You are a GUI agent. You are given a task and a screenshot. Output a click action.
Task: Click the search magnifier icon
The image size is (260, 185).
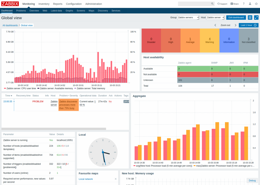tap(212, 4)
